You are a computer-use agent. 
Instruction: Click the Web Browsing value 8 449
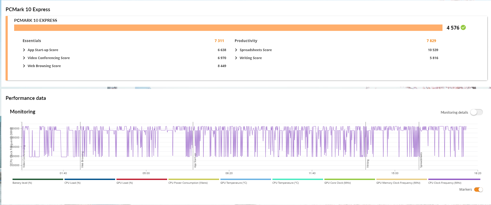pyautogui.click(x=222, y=66)
